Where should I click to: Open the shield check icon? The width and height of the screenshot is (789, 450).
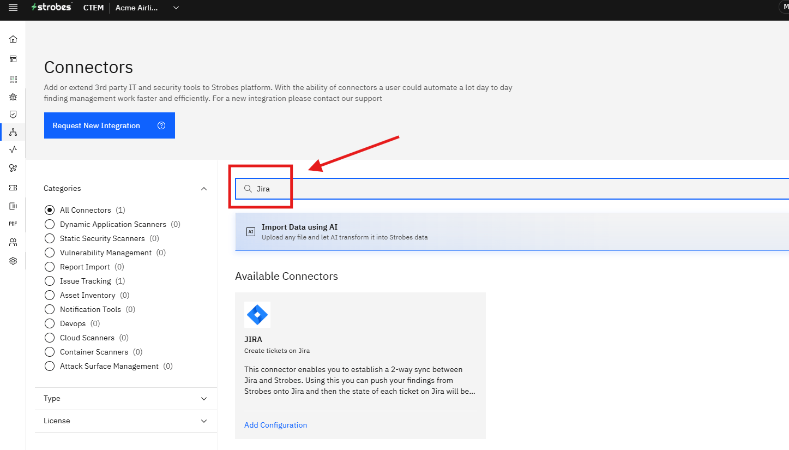click(13, 115)
